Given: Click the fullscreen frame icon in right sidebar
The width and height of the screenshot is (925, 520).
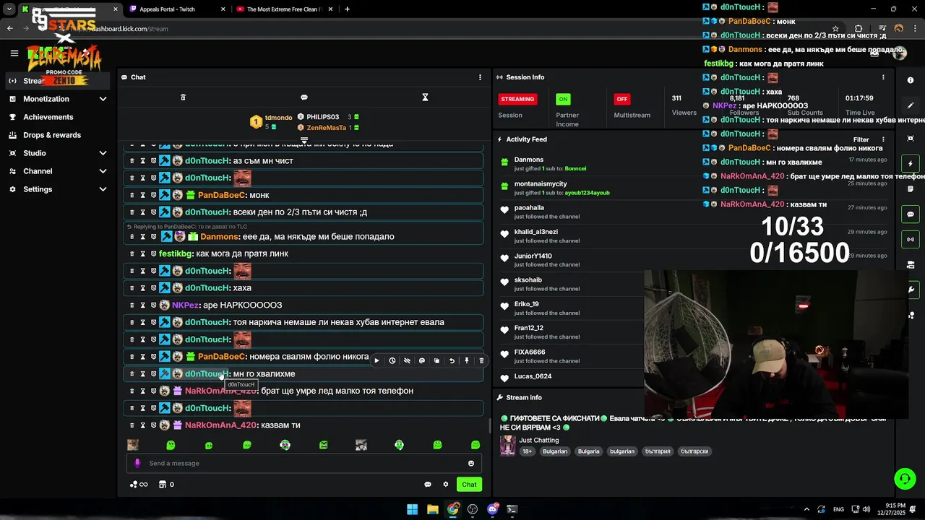Looking at the screenshot, I should point(911,138).
